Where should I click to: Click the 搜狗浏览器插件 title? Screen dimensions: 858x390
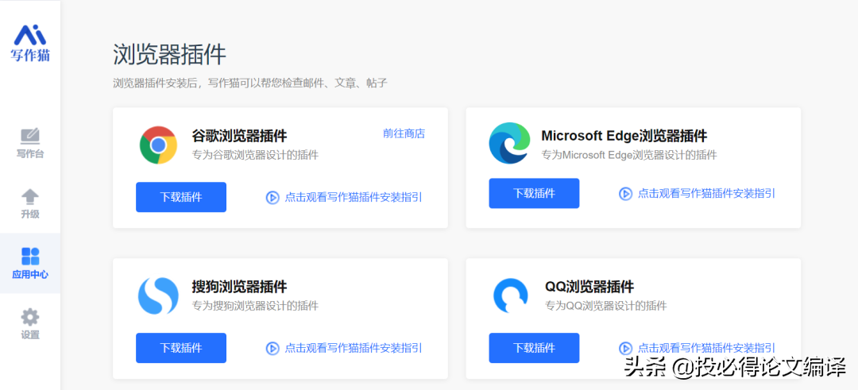click(x=239, y=287)
